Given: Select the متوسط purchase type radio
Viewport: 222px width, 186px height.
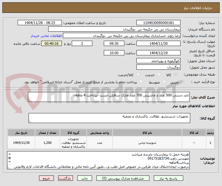Looking at the screenshot, I should [x=164, y=81].
